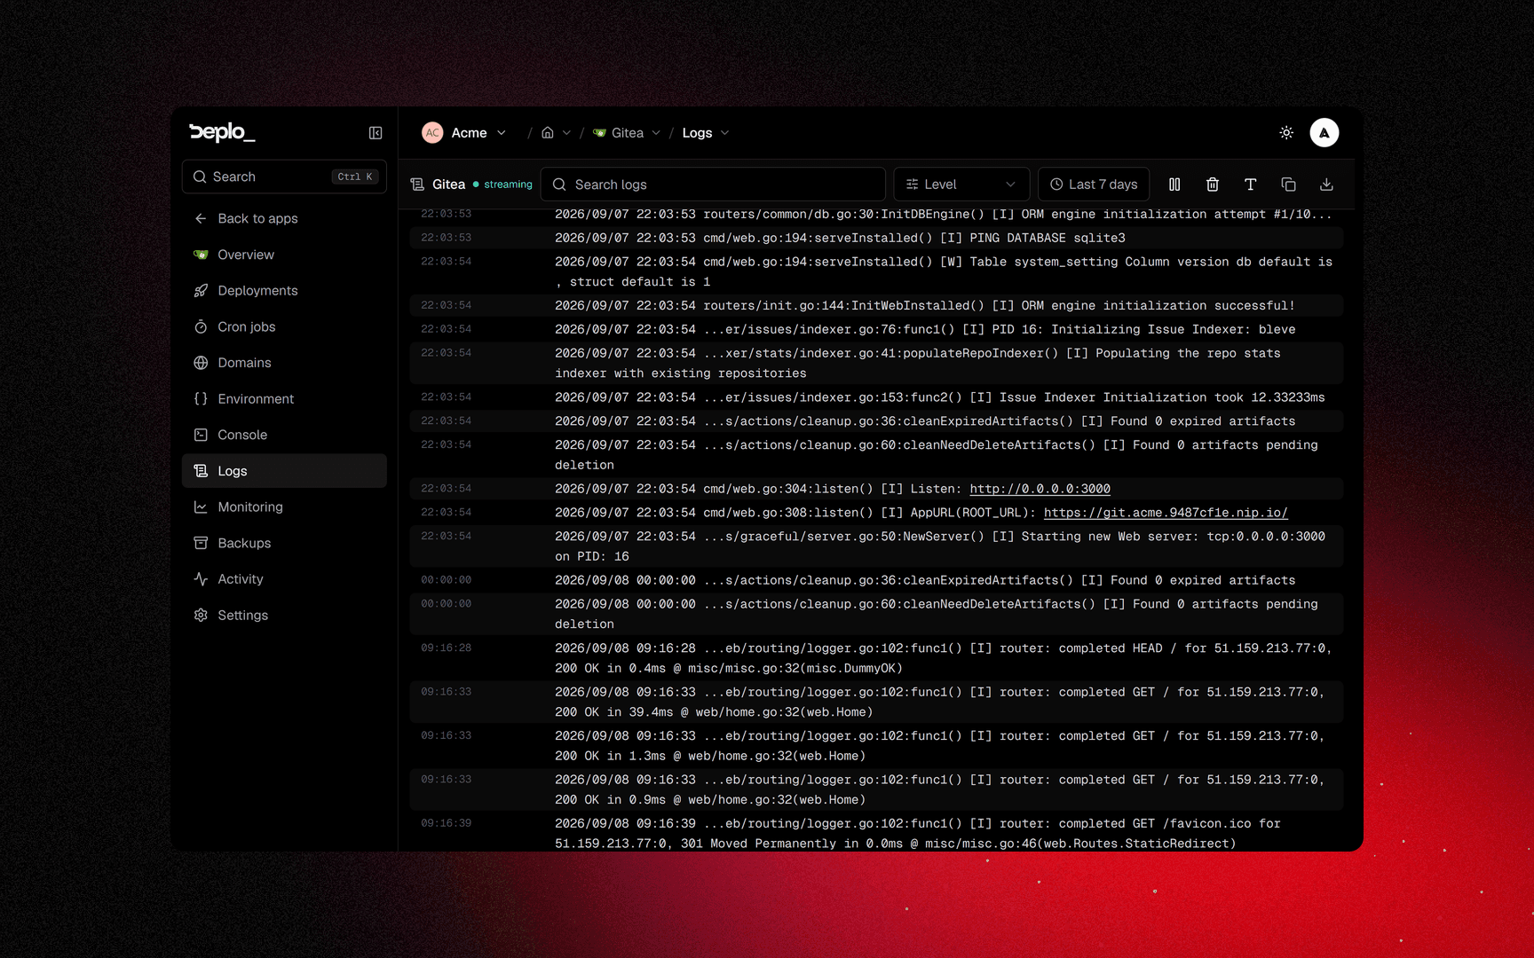Click the Environment braces icon
Image resolution: width=1534 pixels, height=958 pixels.
tap(201, 398)
